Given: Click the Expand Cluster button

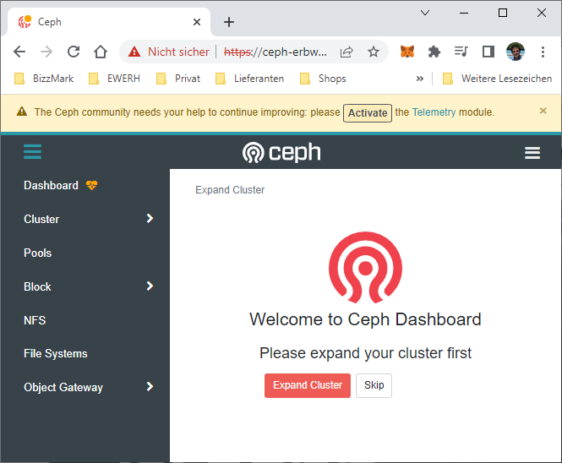Looking at the screenshot, I should [307, 385].
